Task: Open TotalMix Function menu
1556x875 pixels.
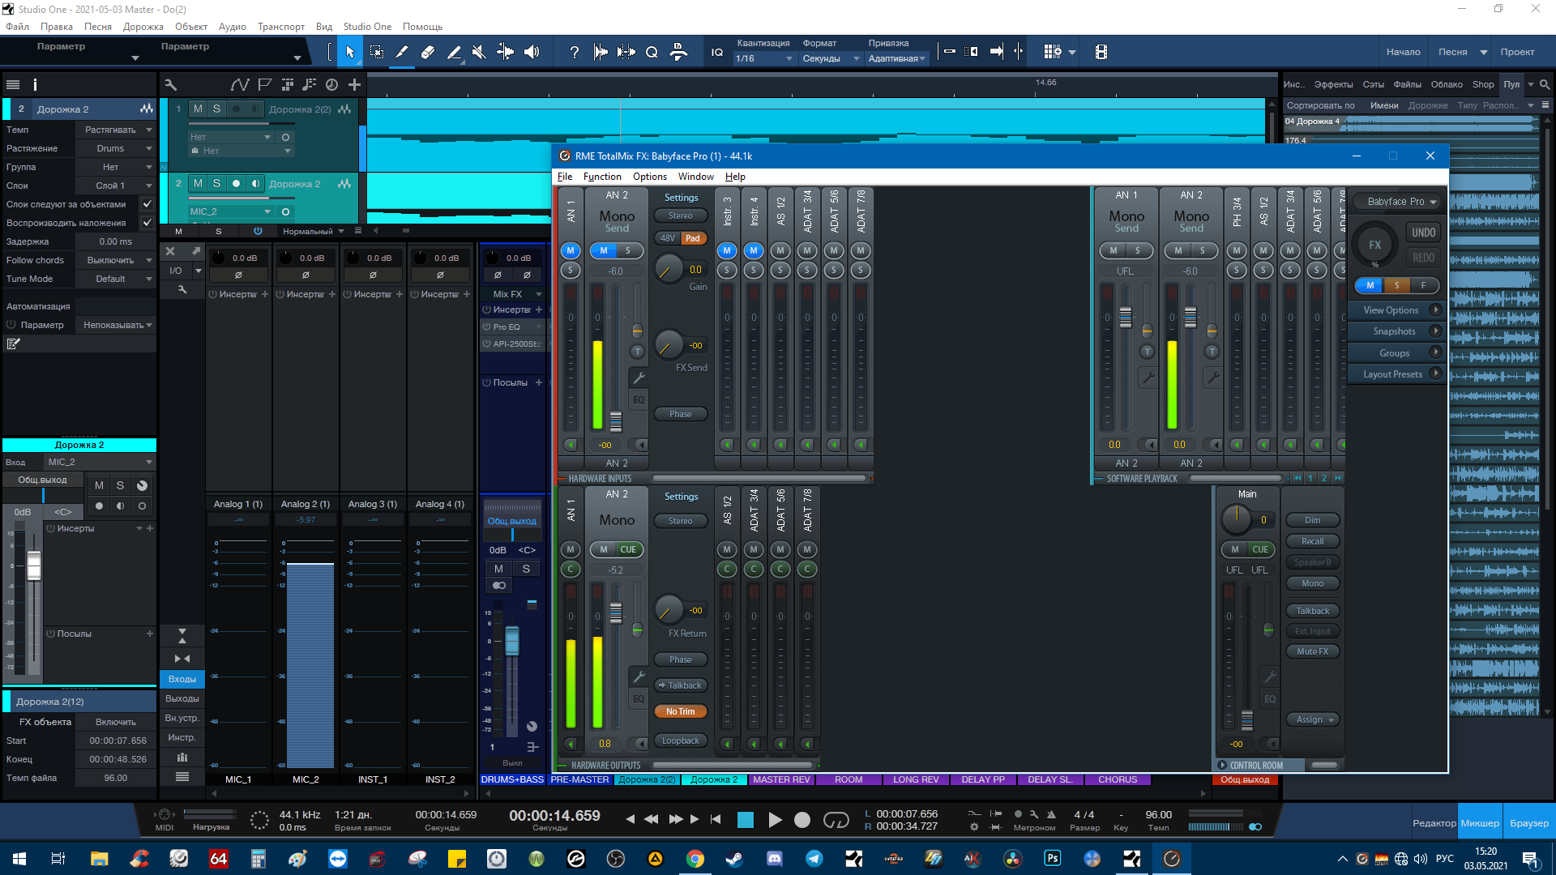Action: point(602,177)
